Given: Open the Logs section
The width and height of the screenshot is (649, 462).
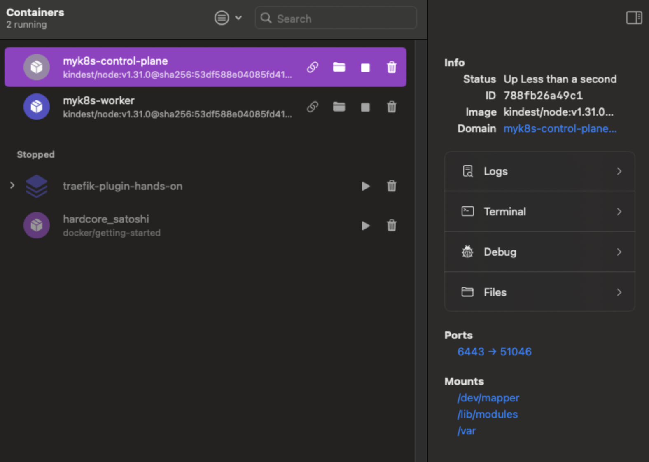Looking at the screenshot, I should pos(539,171).
